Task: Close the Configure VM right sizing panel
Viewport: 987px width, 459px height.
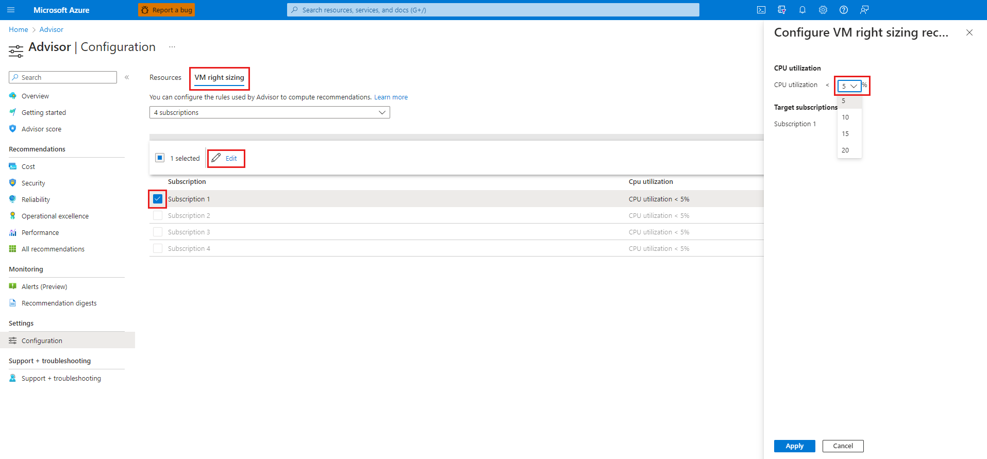Action: (969, 32)
